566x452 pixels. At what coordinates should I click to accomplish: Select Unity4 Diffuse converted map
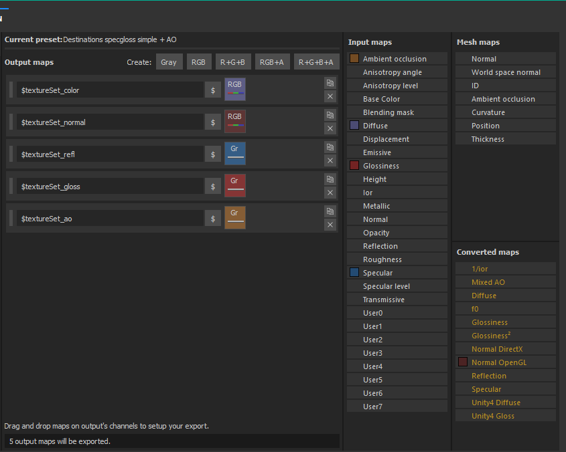[x=505, y=402]
